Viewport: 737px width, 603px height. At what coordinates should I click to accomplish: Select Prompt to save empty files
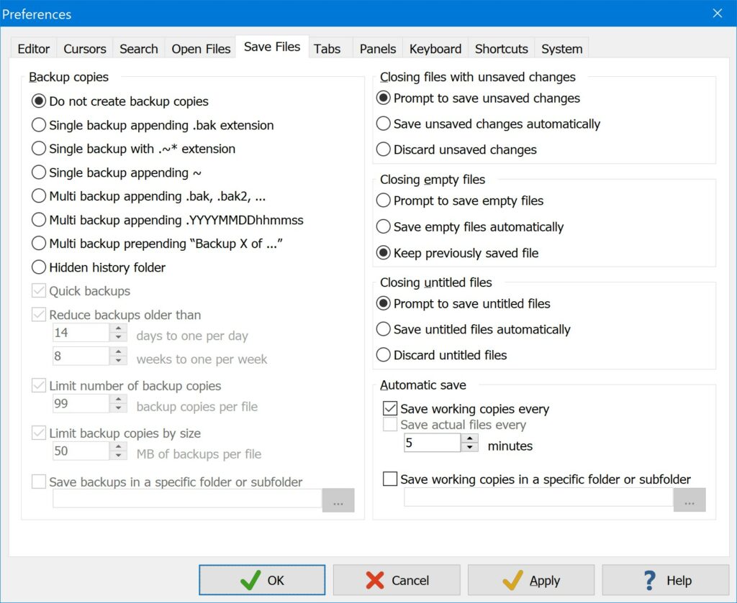point(460,201)
